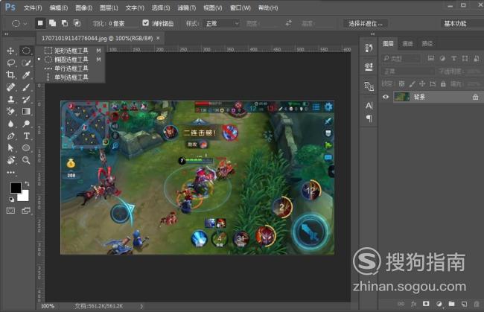484x312 pixels.
Task: Select the Crop tool
Action: 10,74
